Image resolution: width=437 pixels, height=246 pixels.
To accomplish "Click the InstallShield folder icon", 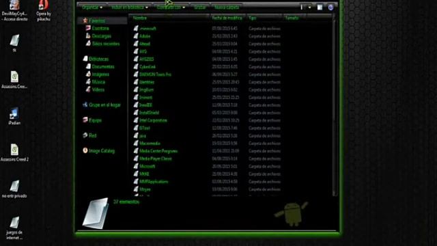I will click(136, 112).
